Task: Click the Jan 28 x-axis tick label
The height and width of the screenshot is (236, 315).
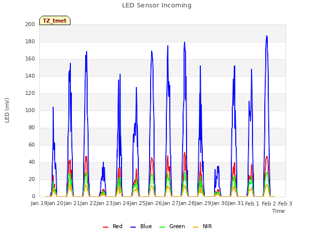Action: (187, 204)
